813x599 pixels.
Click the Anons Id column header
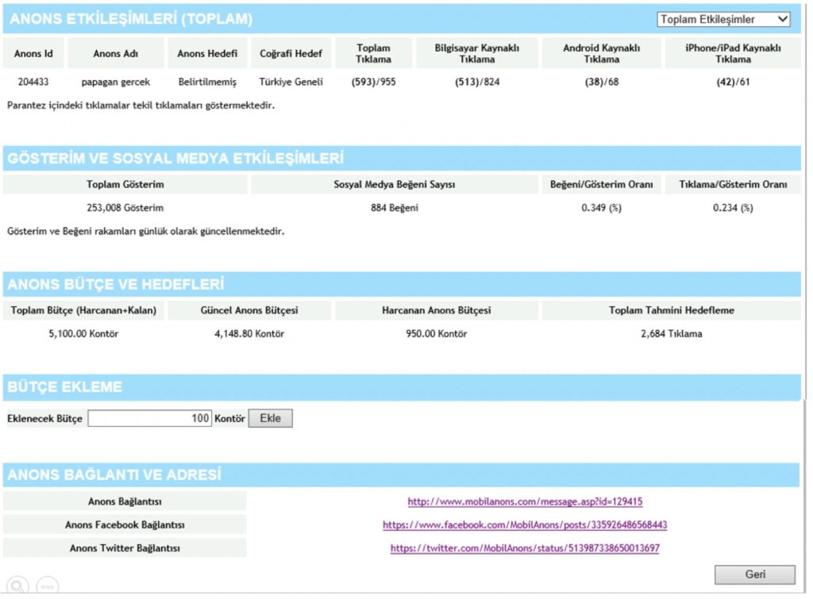click(x=33, y=54)
